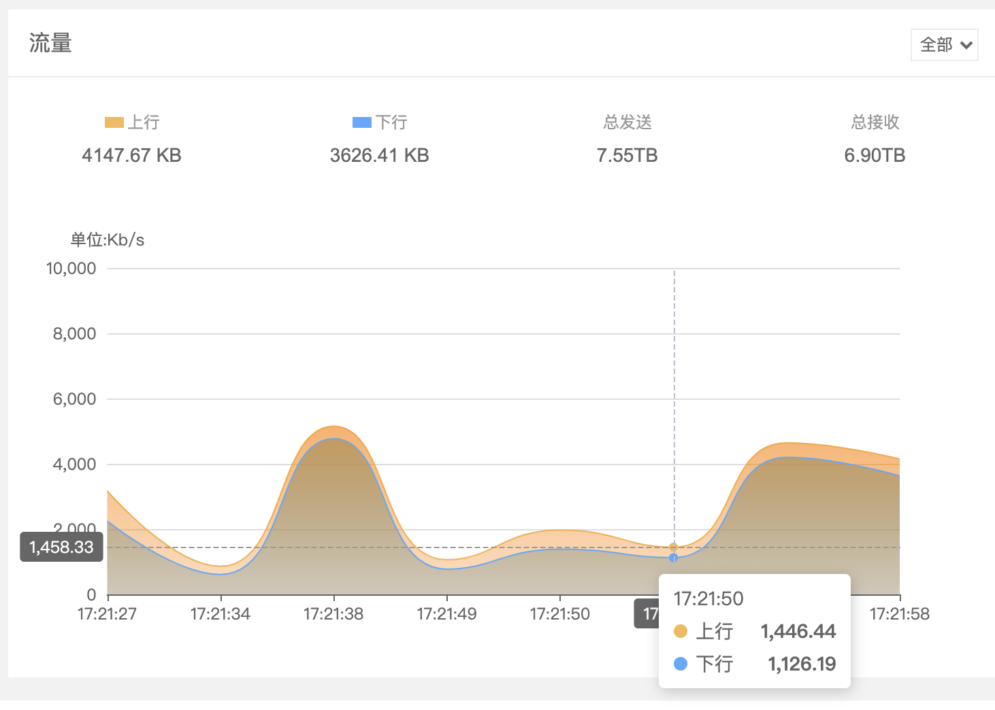This screenshot has width=995, height=710.
Task: Click the blue data point on the chart line
Action: 673,558
